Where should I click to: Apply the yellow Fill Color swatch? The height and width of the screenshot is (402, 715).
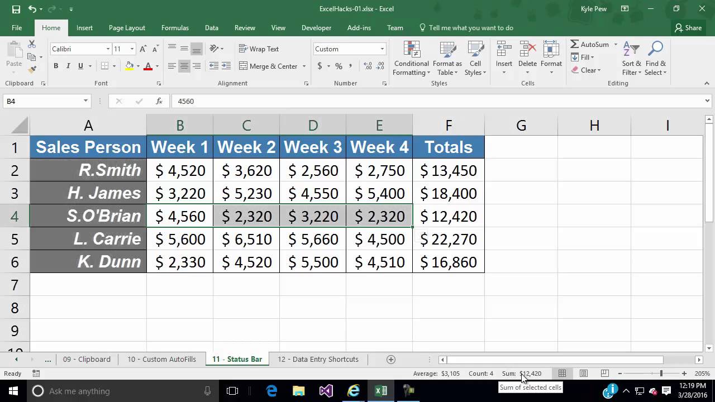coord(130,66)
